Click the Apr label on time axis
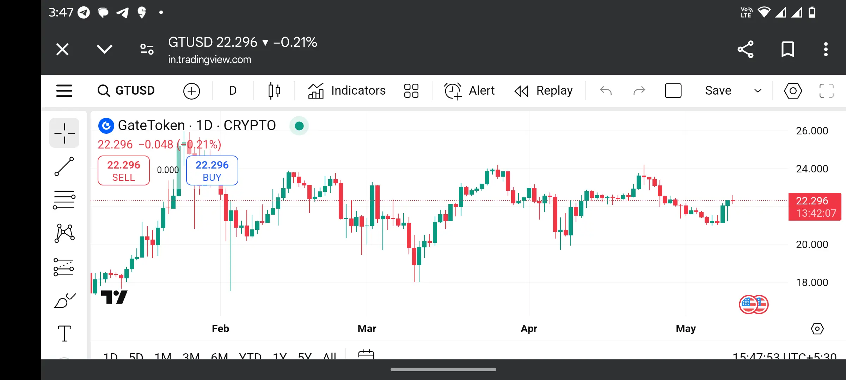The height and width of the screenshot is (380, 846). click(529, 329)
